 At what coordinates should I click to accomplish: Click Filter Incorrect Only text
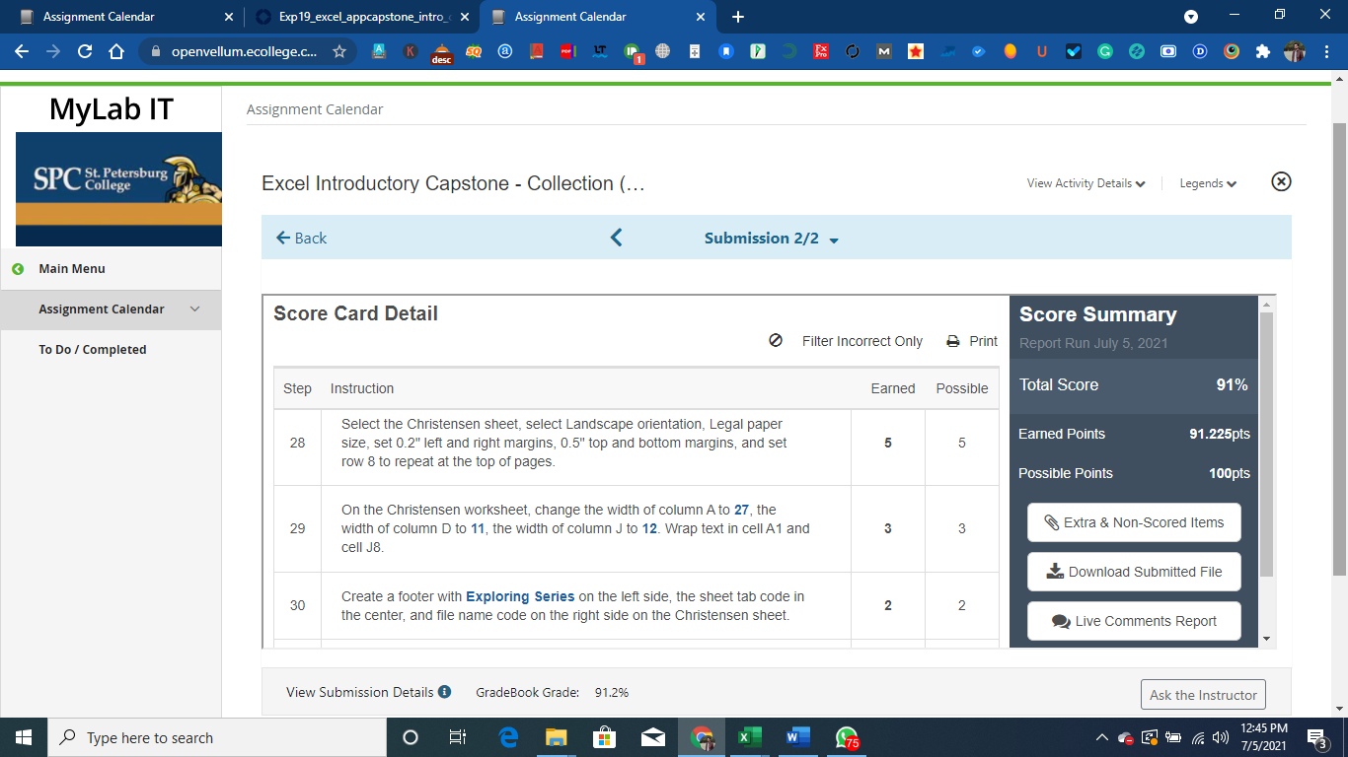pos(862,341)
